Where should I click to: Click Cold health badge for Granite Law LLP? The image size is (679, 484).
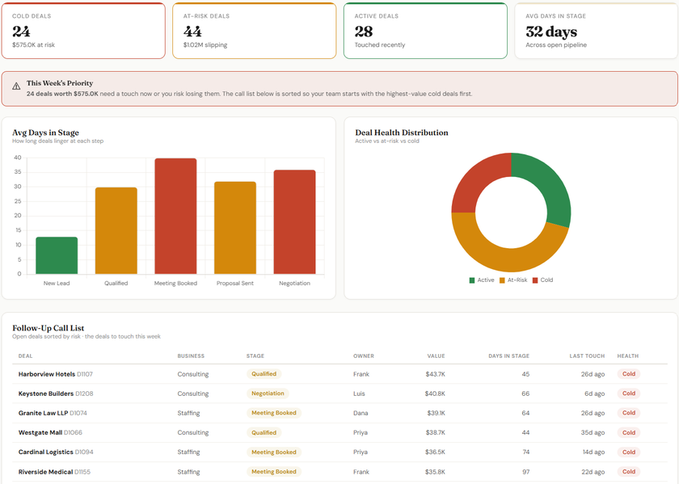coord(629,413)
